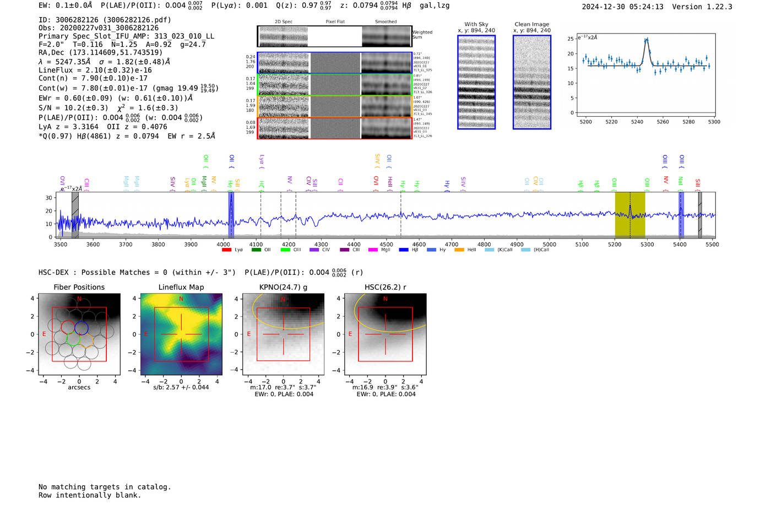The height and width of the screenshot is (525, 771).
Task: Click the lime OIII legend swatch
Action: coord(285,250)
